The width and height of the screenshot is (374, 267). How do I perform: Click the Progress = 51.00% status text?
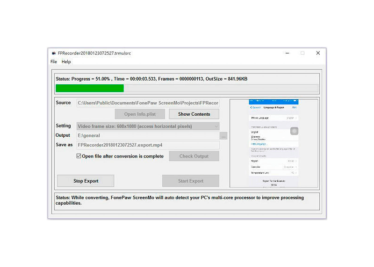(91, 79)
